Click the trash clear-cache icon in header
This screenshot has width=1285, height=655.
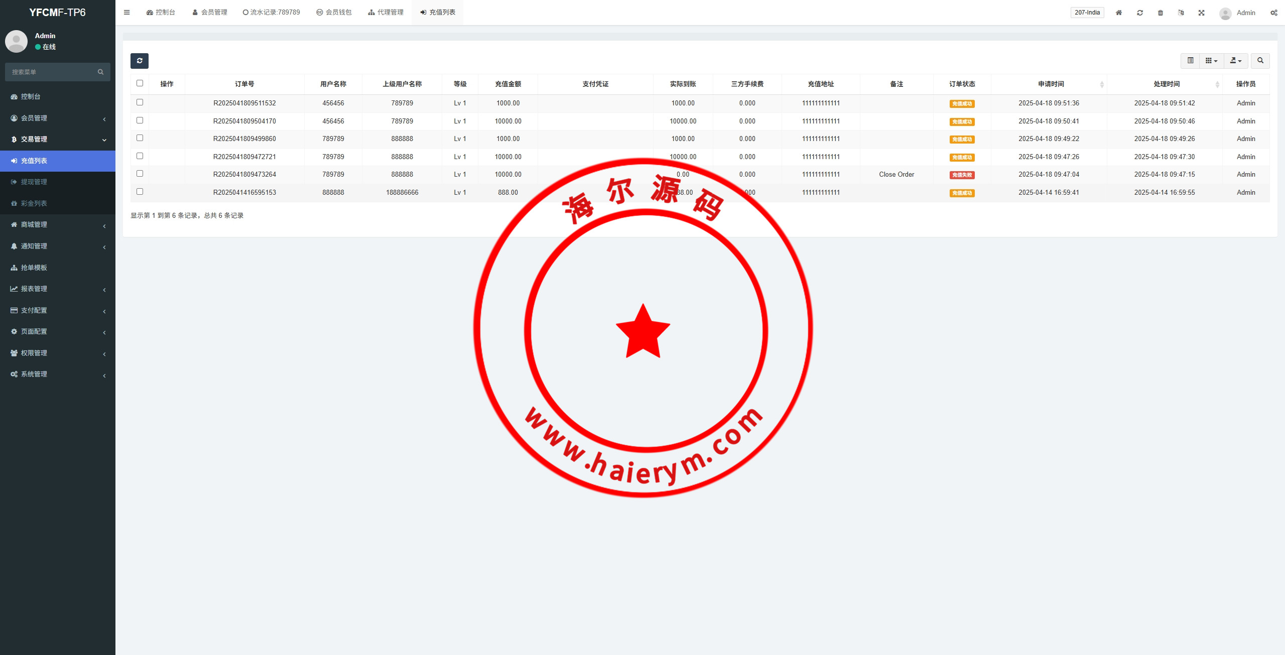pyautogui.click(x=1161, y=13)
